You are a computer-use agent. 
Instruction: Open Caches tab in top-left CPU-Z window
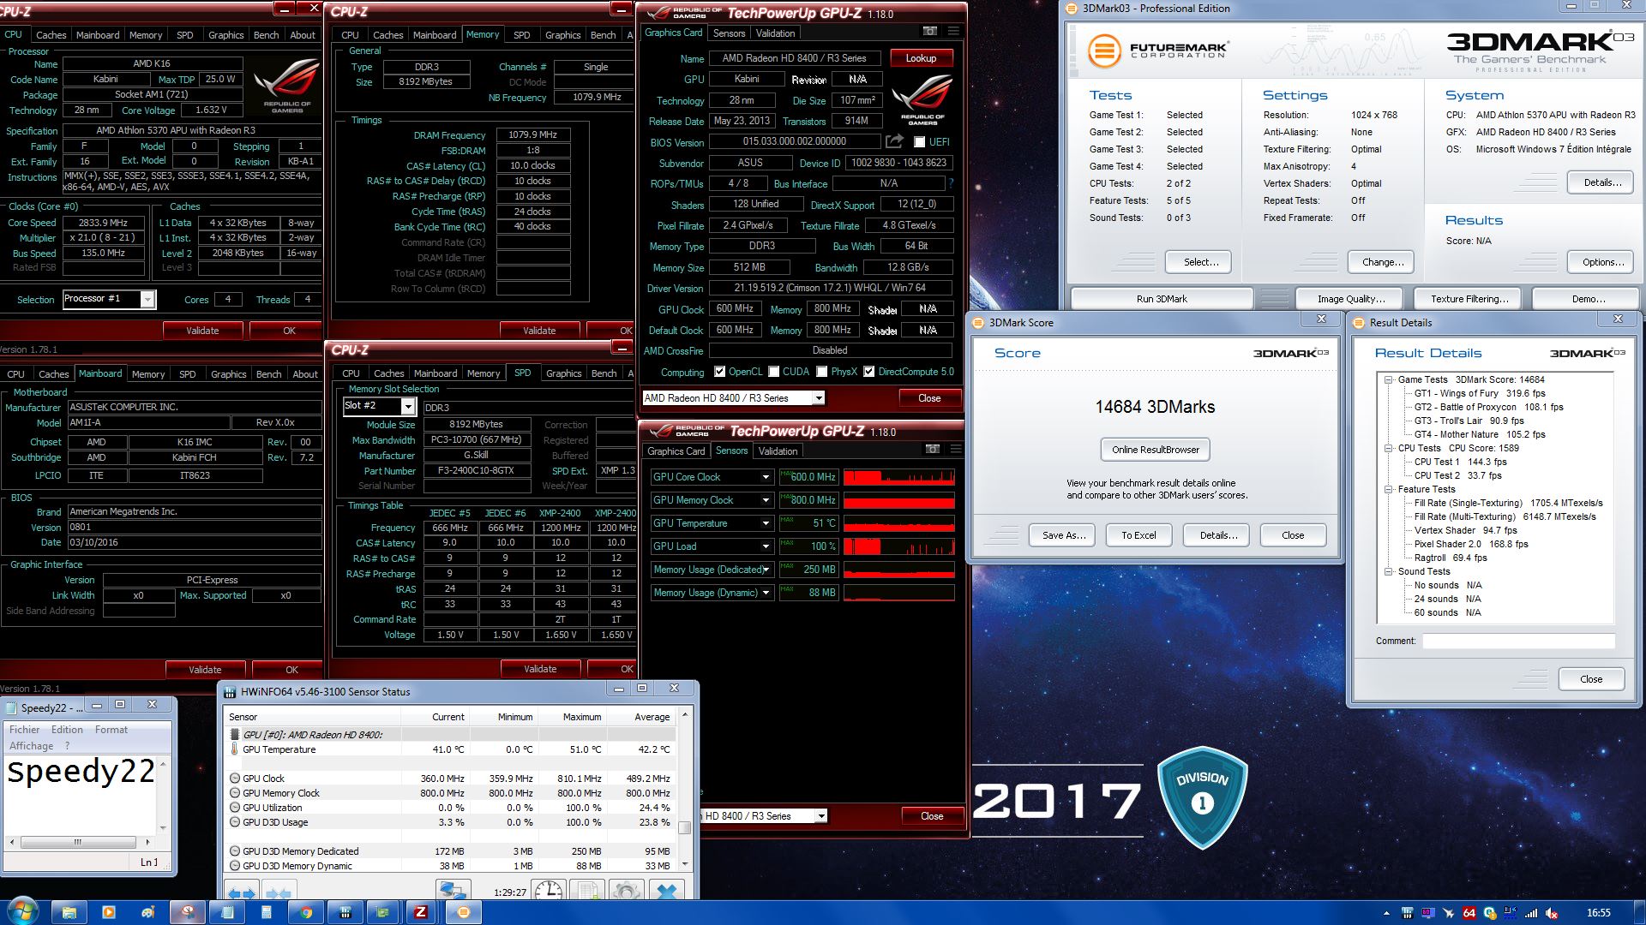(51, 35)
